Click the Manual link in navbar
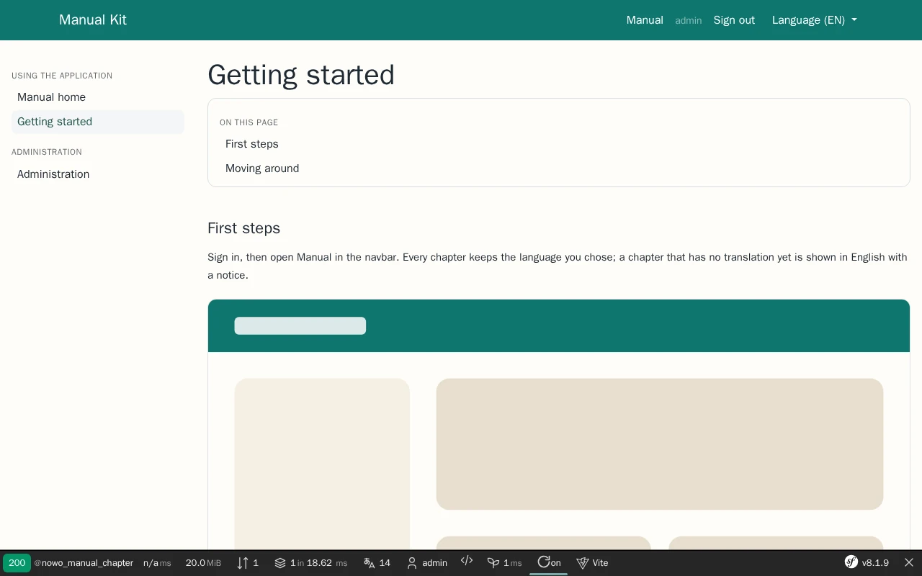 coord(645,20)
